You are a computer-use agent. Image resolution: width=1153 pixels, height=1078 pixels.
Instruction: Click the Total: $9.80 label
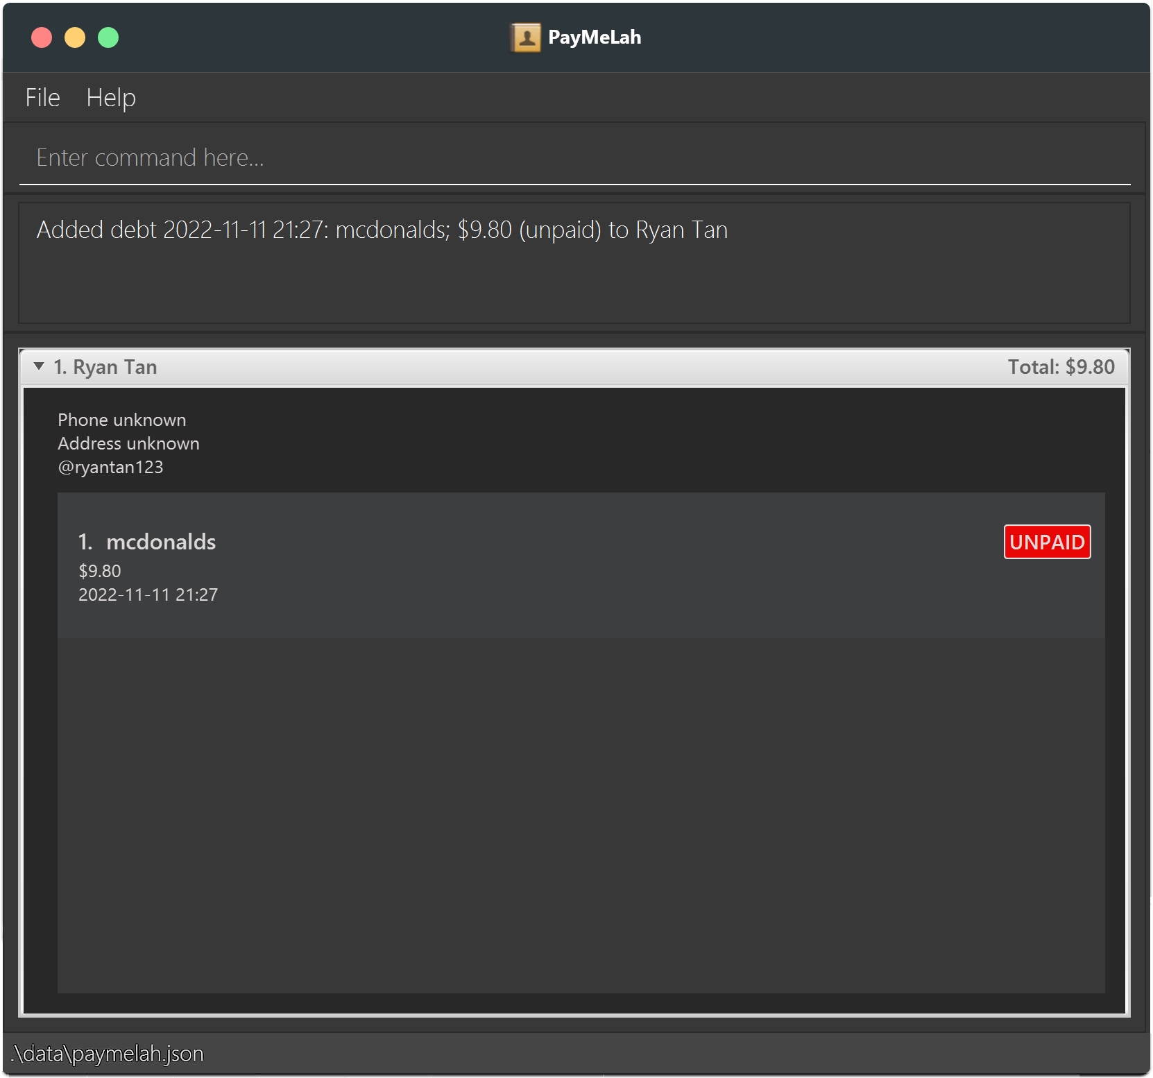click(x=1061, y=367)
